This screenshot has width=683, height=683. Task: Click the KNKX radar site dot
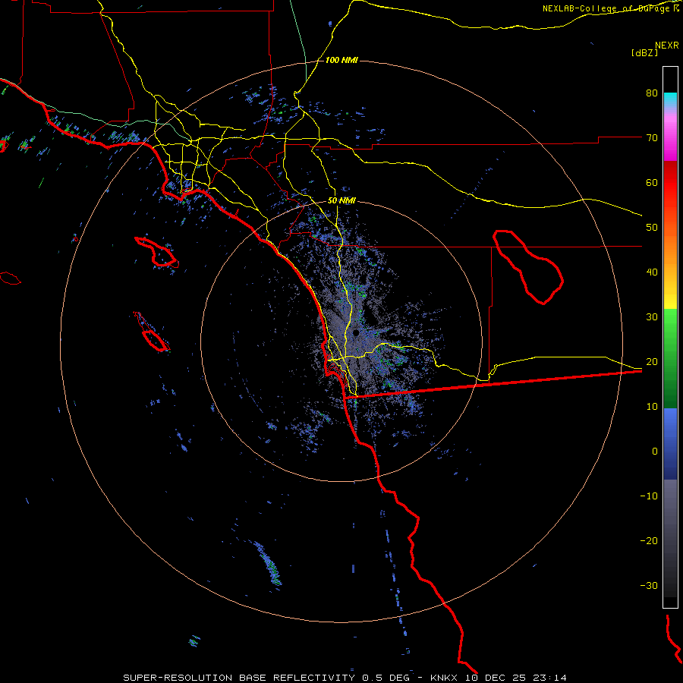click(x=356, y=333)
